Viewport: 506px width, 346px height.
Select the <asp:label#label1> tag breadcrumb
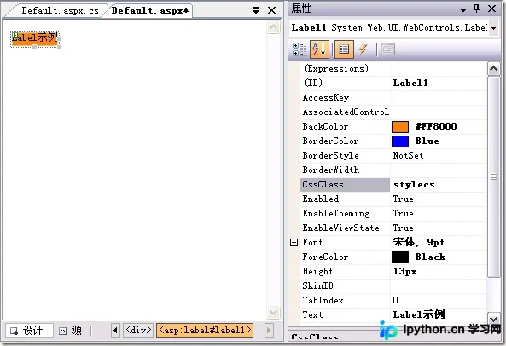point(205,330)
